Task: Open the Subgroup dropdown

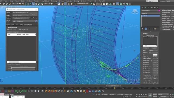Action: pyautogui.click(x=153, y=53)
